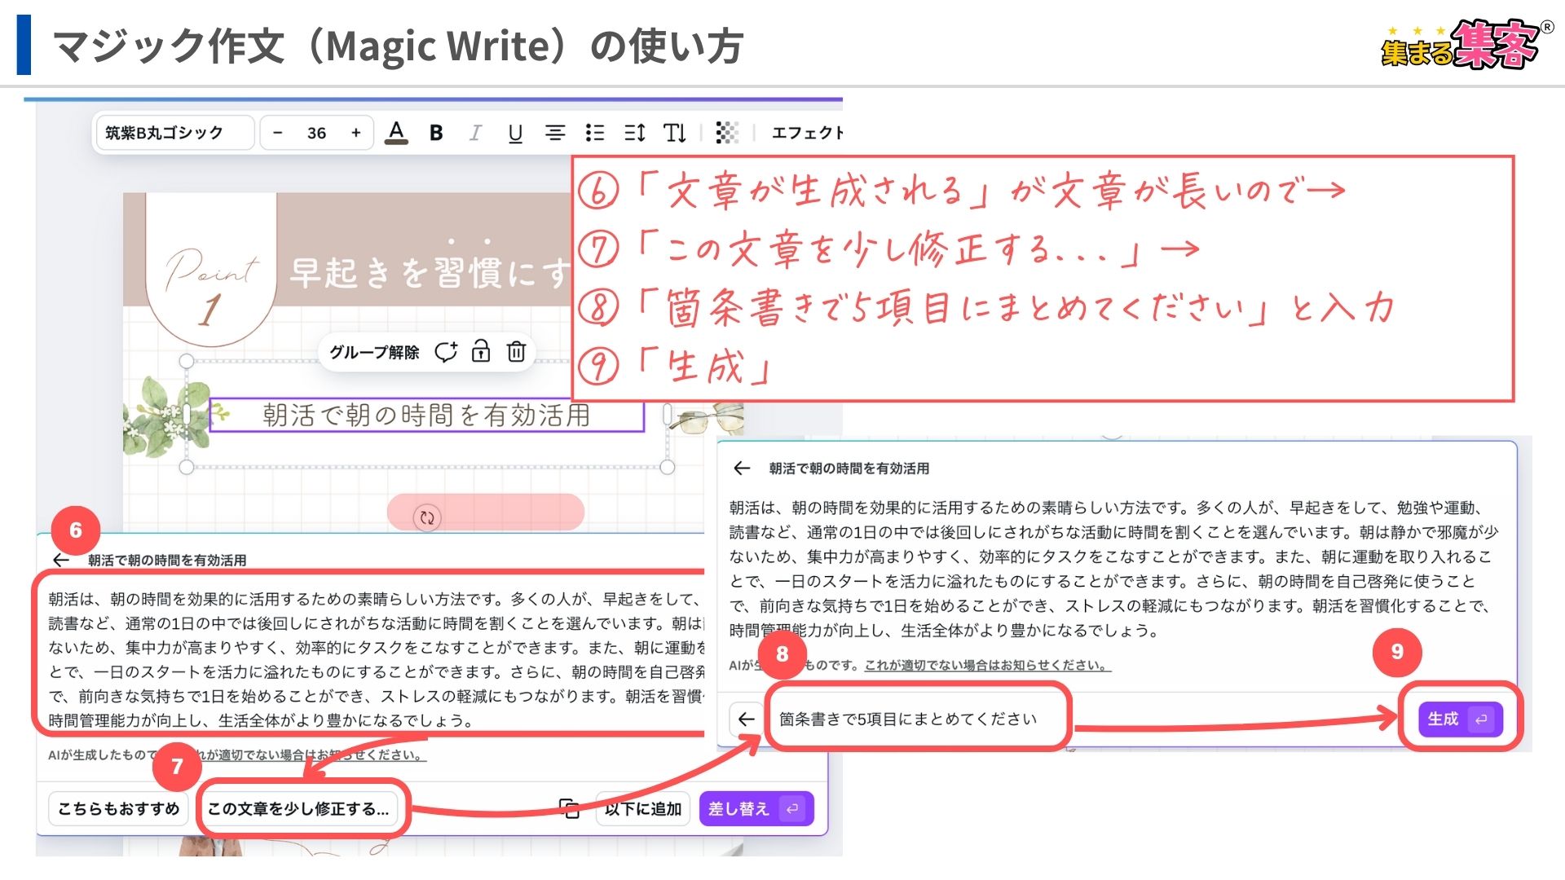The image size is (1565, 880).
Task: Go back from the left Magic Write panel
Action: point(61,560)
